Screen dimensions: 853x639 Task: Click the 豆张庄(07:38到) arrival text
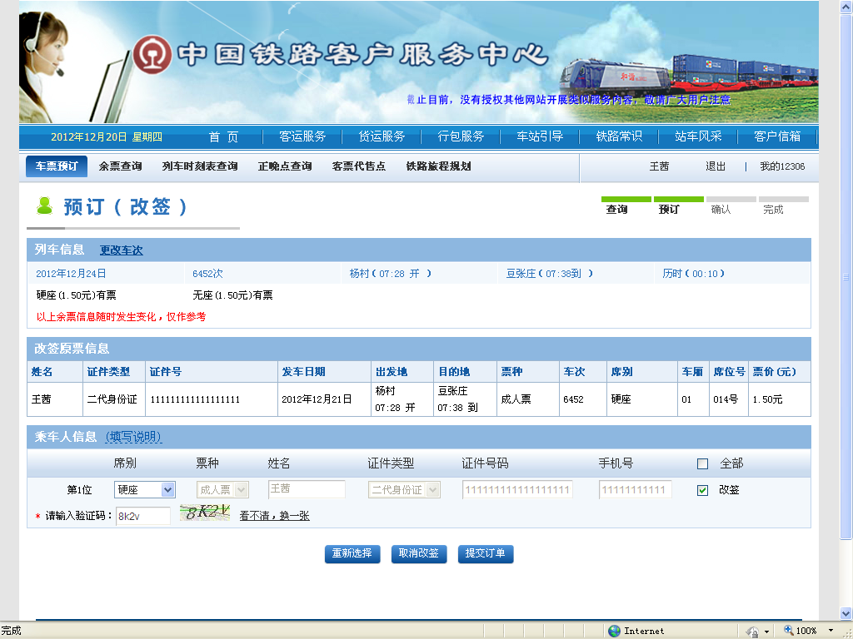click(x=550, y=274)
